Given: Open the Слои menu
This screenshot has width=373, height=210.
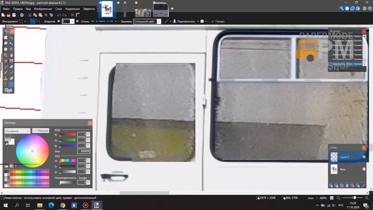Looking at the screenshot, I should click(58, 9).
